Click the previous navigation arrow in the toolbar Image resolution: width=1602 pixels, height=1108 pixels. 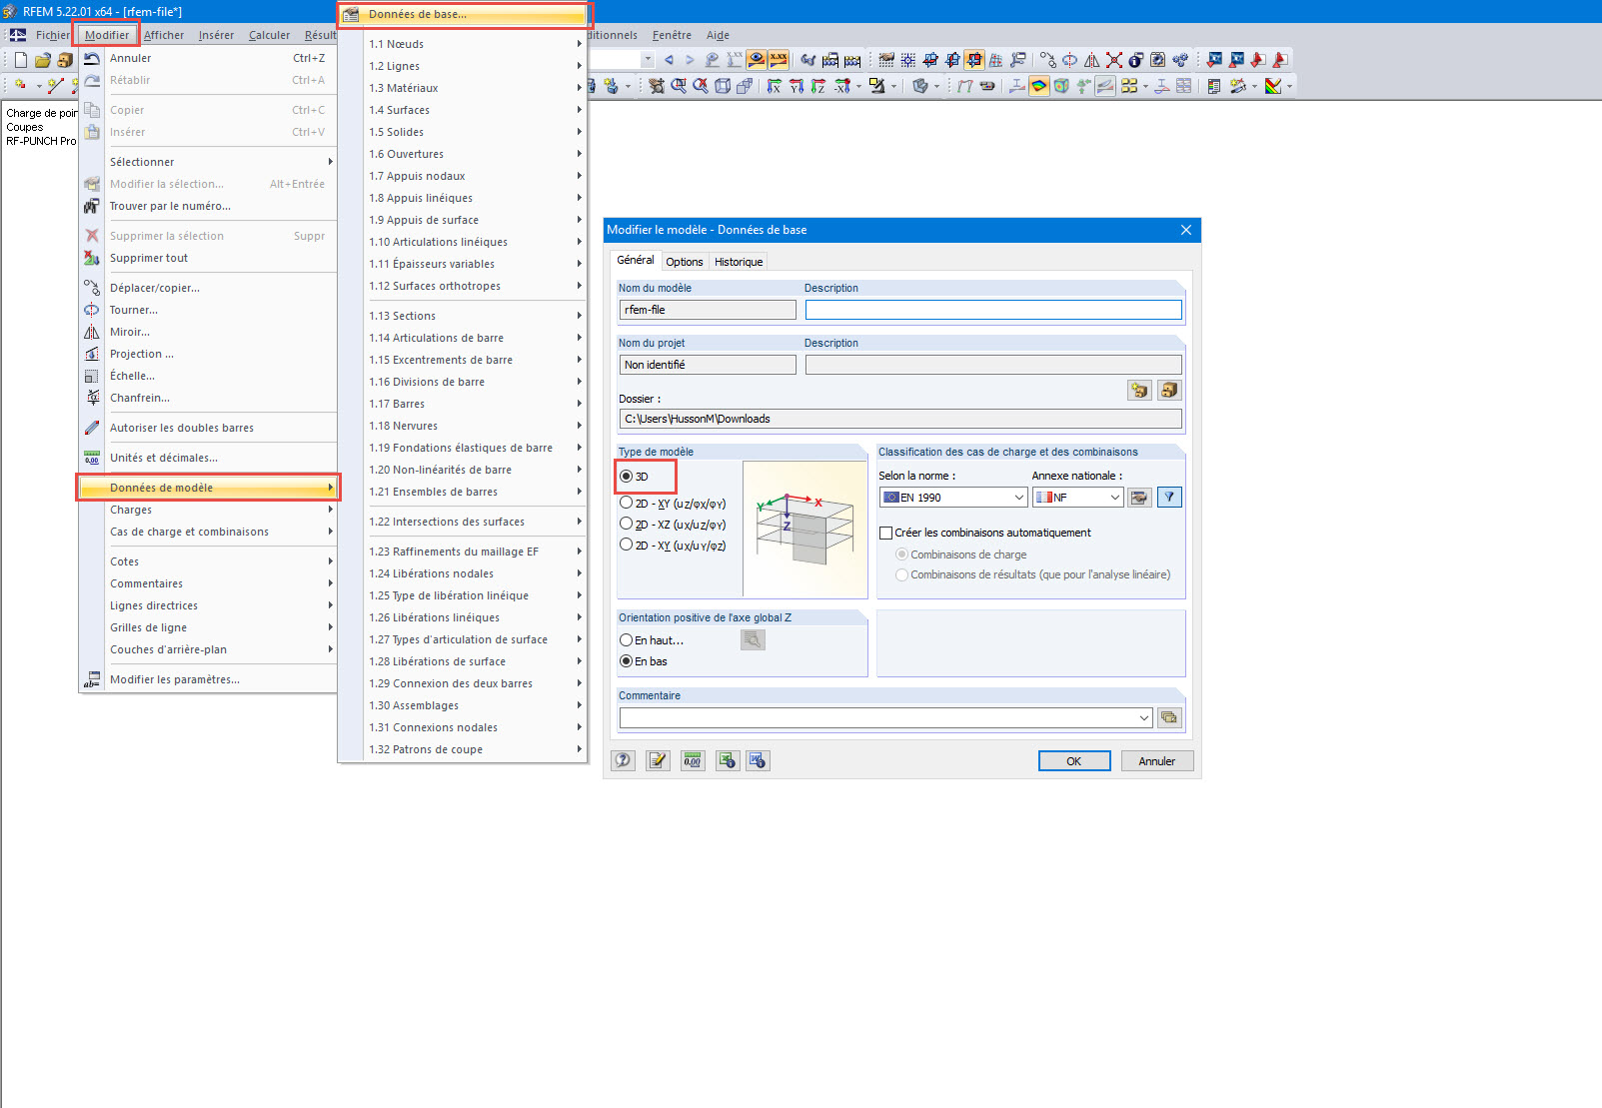[x=669, y=60]
